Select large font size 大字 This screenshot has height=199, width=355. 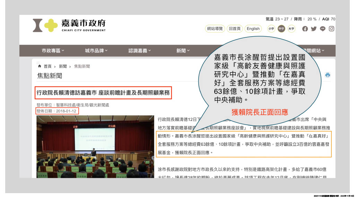coord(291,29)
